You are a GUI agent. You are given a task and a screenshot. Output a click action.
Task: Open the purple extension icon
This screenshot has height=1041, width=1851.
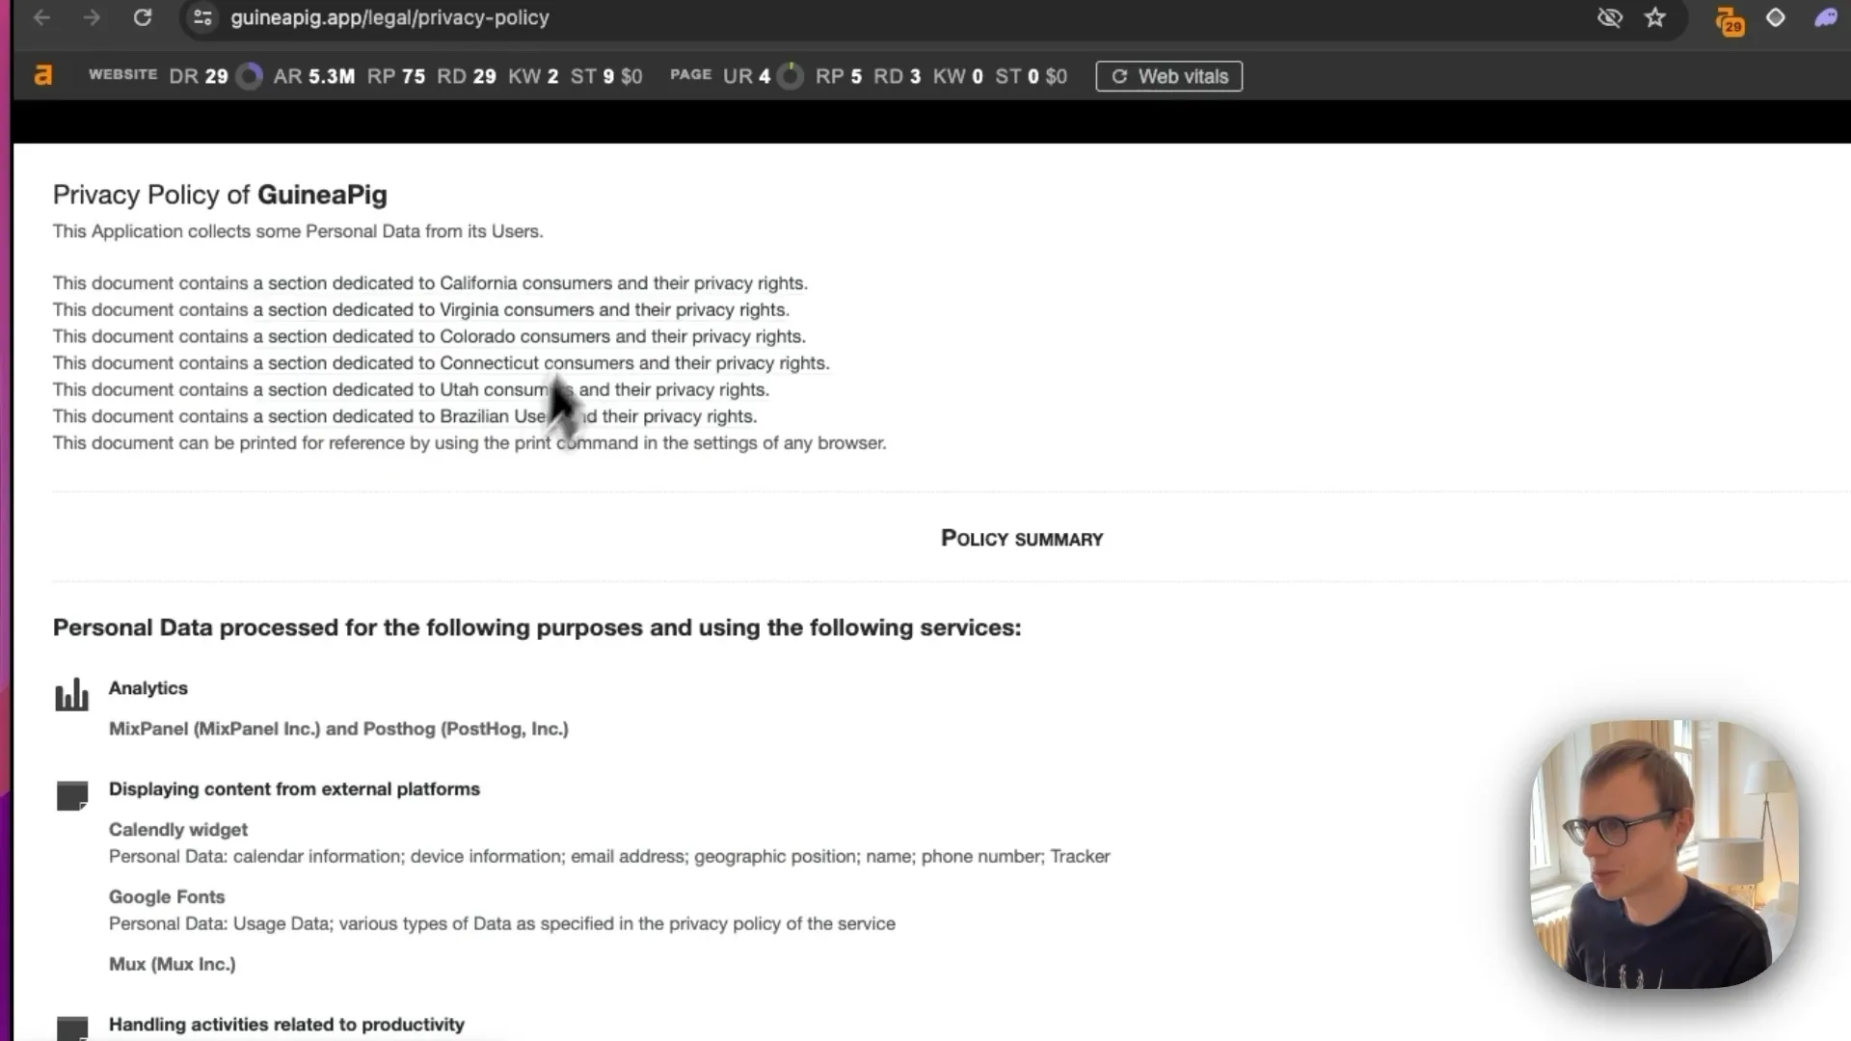pos(1826,18)
